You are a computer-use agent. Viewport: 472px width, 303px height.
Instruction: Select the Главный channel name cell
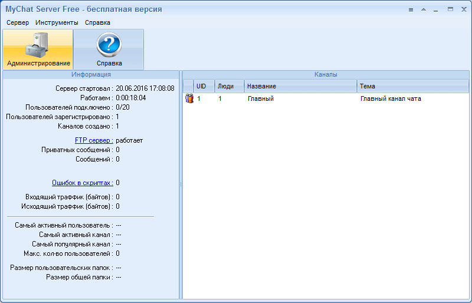click(x=261, y=98)
